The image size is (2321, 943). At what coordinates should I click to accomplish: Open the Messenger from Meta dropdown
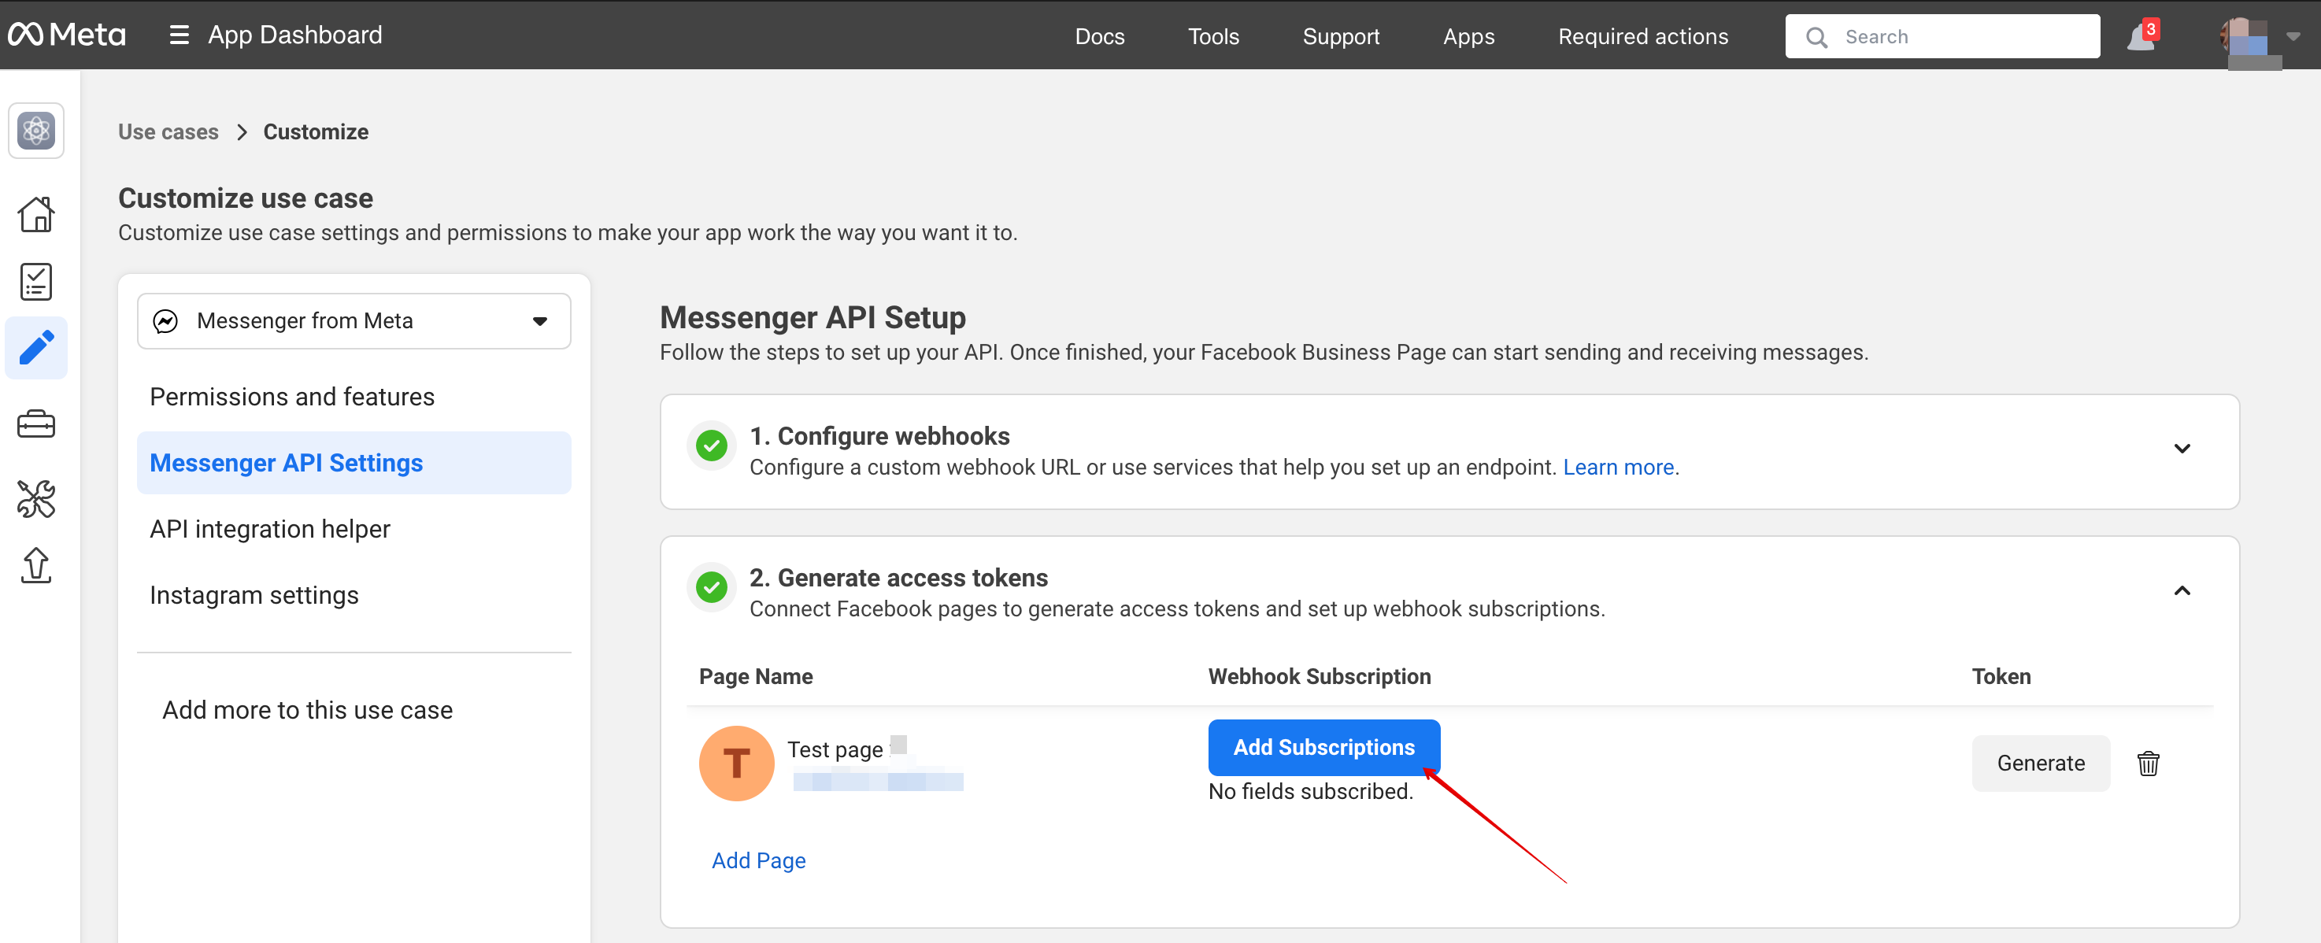click(x=354, y=320)
